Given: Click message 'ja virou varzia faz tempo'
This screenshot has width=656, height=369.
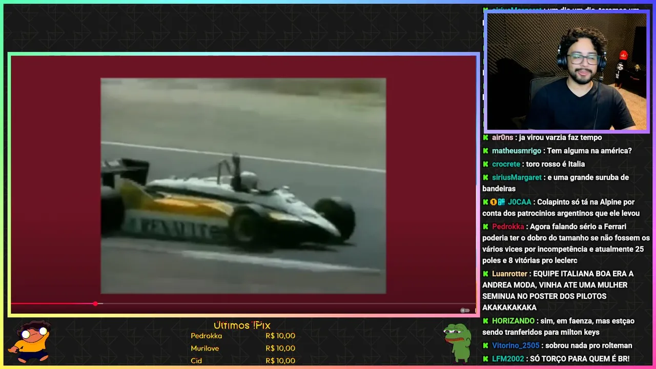Looking at the screenshot, I should tap(560, 137).
